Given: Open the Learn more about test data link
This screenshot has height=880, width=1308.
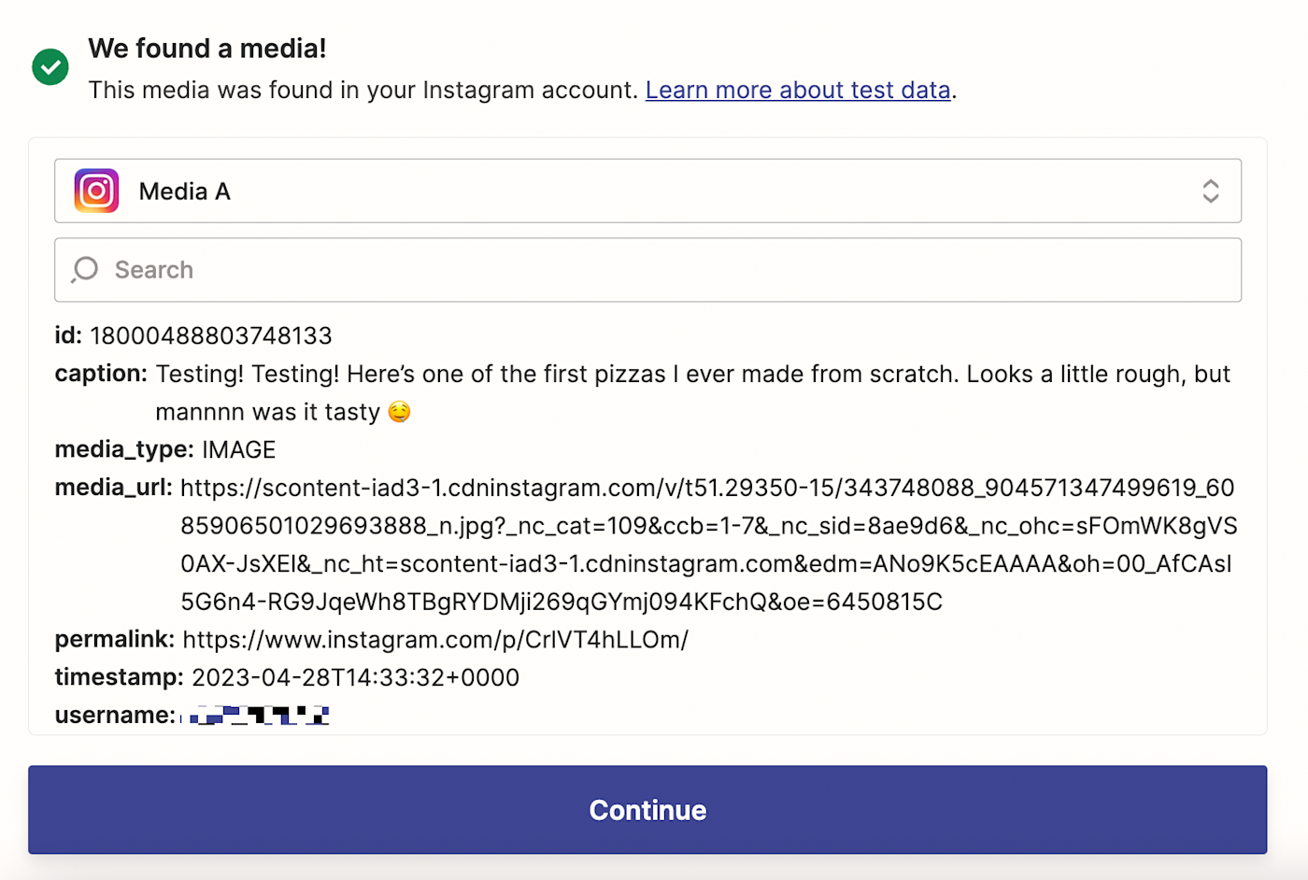Looking at the screenshot, I should 798,90.
